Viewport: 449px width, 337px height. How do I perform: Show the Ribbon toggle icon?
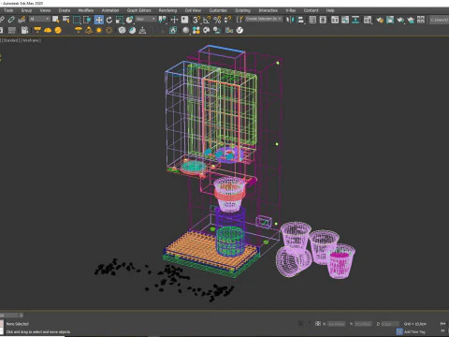[335, 20]
